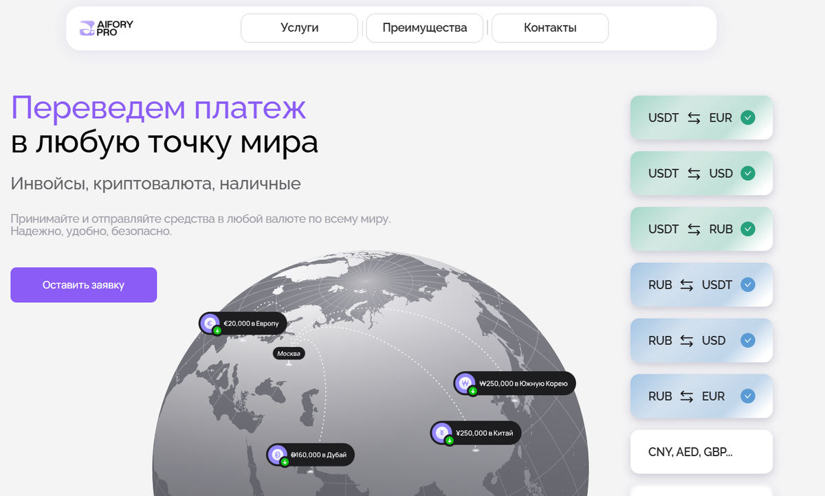Click the Оставить заявку button
Viewport: 825px width, 496px height.
83,284
